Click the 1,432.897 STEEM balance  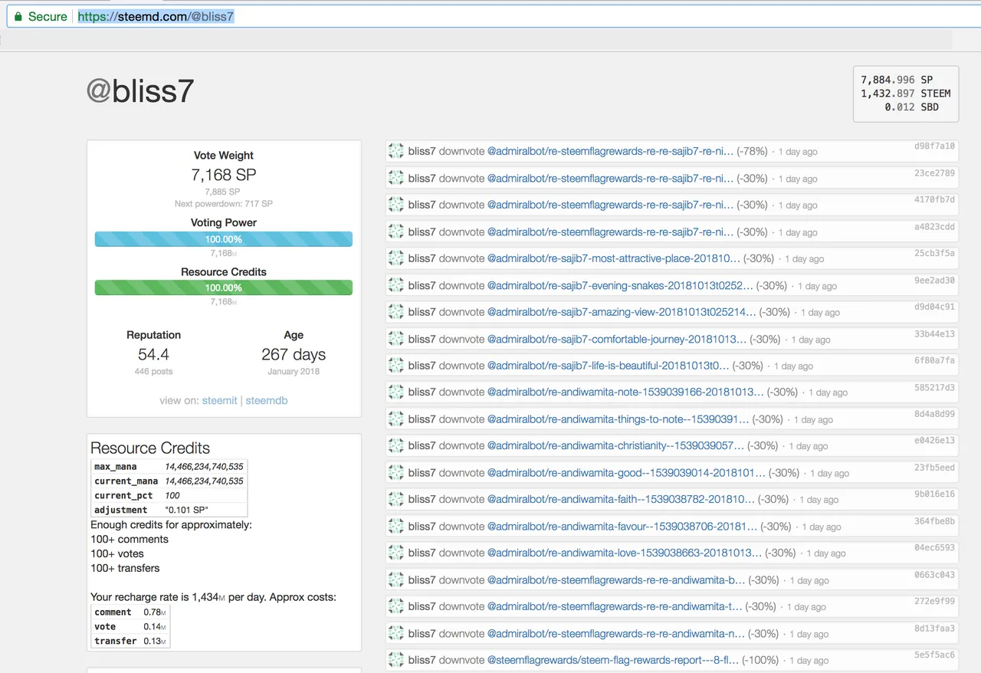click(906, 94)
